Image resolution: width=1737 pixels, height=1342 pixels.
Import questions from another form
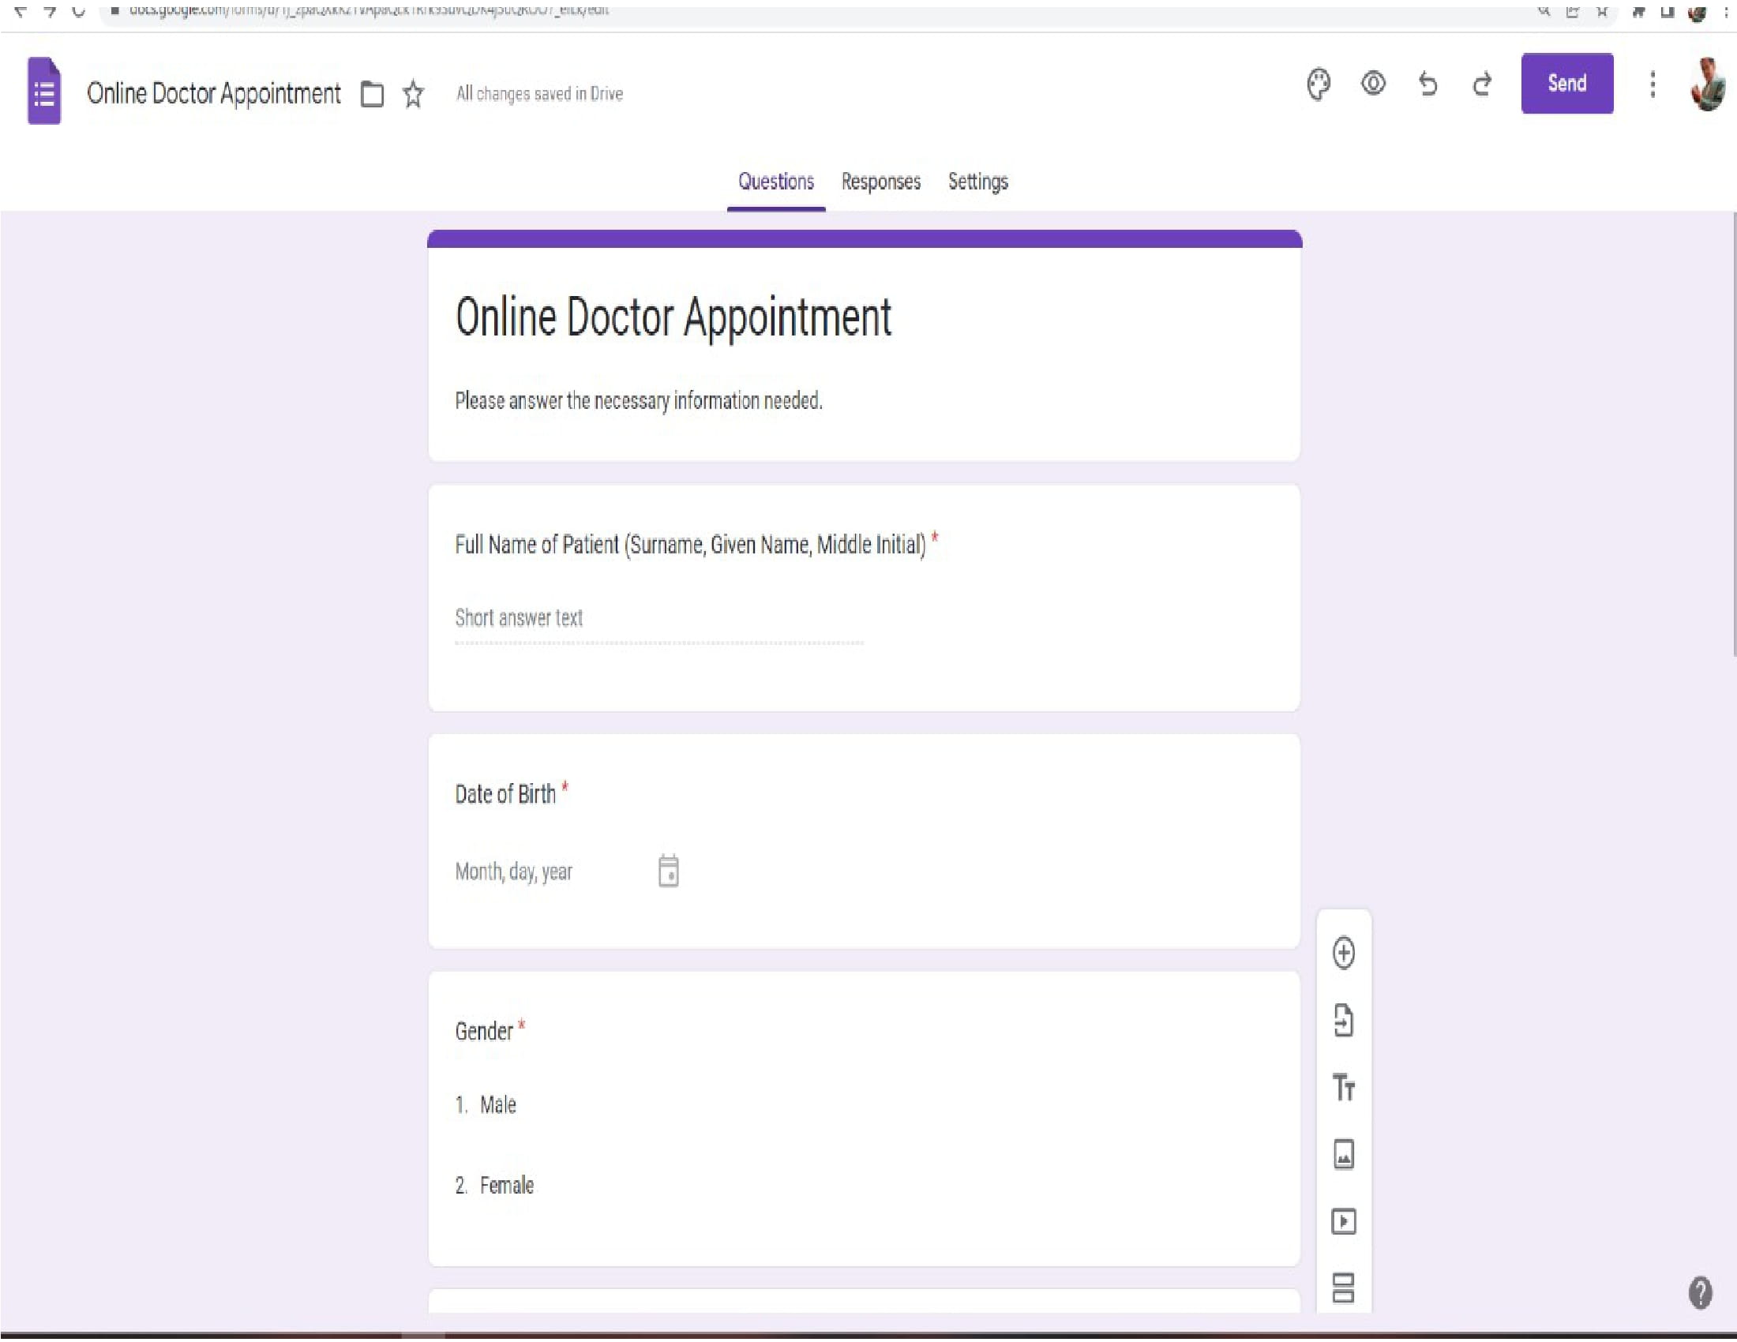[x=1343, y=1021]
